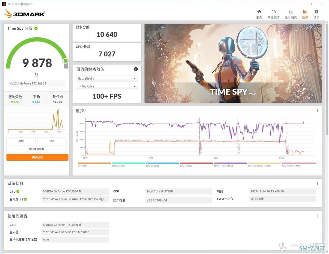The height and width of the screenshot is (254, 329).
Task: Click the 最佳 score value 10 764
Action: tap(57, 102)
